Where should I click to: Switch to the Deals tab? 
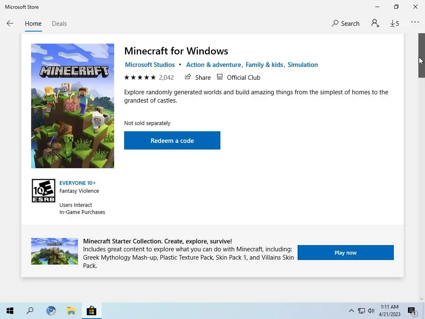coord(59,24)
